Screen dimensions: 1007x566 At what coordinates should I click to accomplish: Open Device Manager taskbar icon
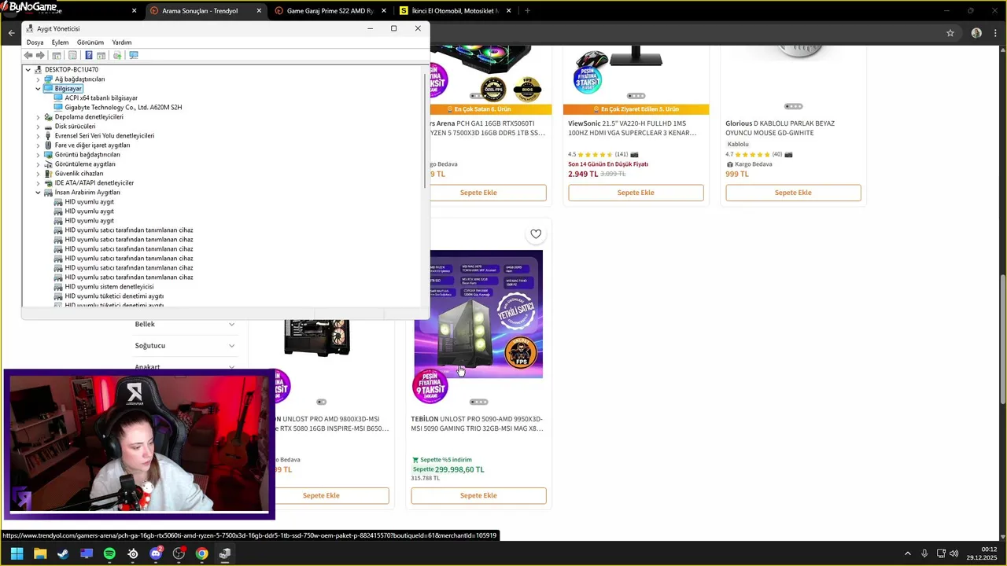225,553
